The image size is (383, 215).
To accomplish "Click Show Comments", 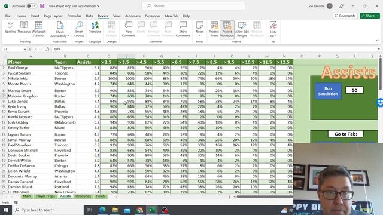I will (183, 29).
